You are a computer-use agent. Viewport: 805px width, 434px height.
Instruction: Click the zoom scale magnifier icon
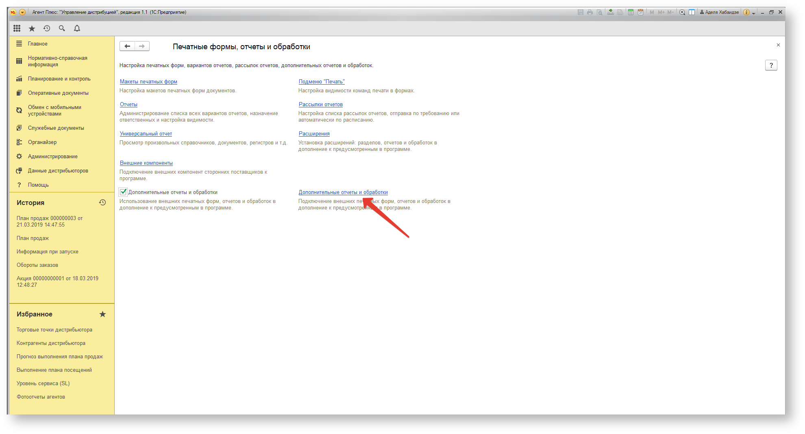(682, 12)
